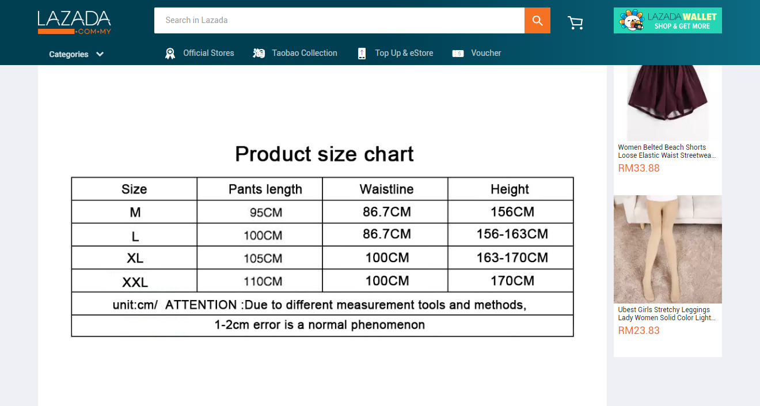Click the Lazada logo
760x406 pixels.
(74, 22)
